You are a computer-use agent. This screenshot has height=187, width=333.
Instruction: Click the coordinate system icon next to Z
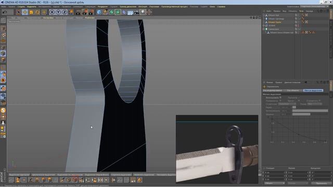[71, 12]
